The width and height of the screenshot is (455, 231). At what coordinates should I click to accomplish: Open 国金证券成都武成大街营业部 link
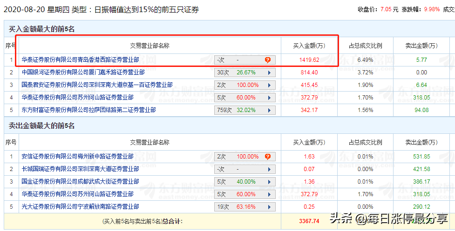[x=81, y=181]
